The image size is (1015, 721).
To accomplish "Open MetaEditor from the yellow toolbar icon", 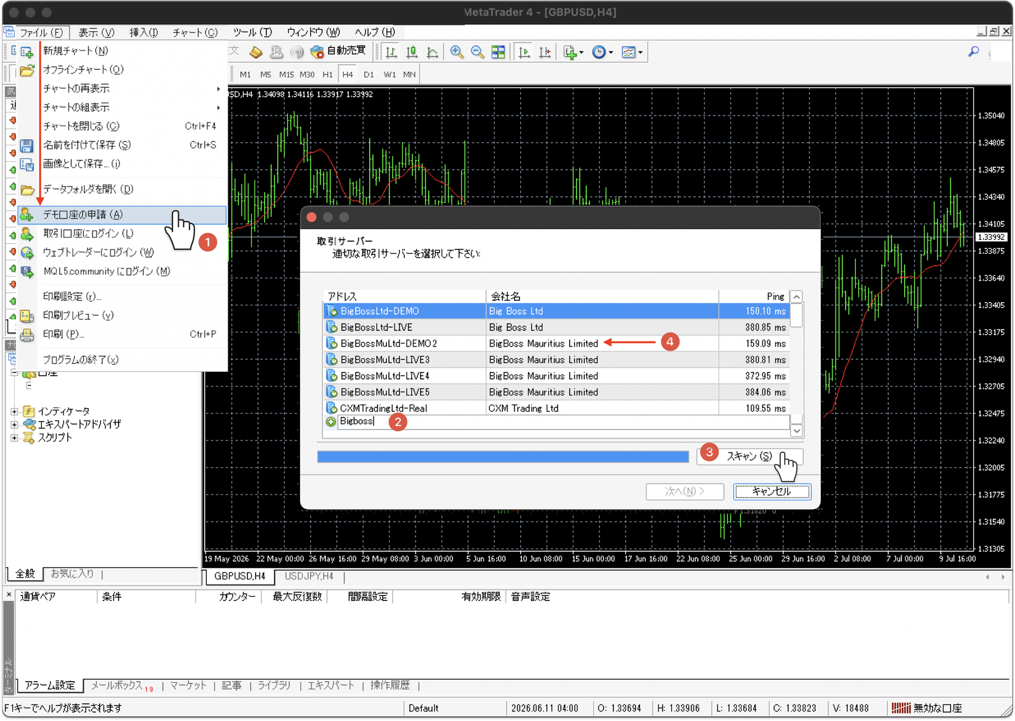I will point(256,52).
